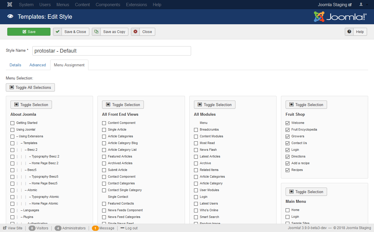
Task: Open the Joomla Staging site link
Action: point(335,5)
